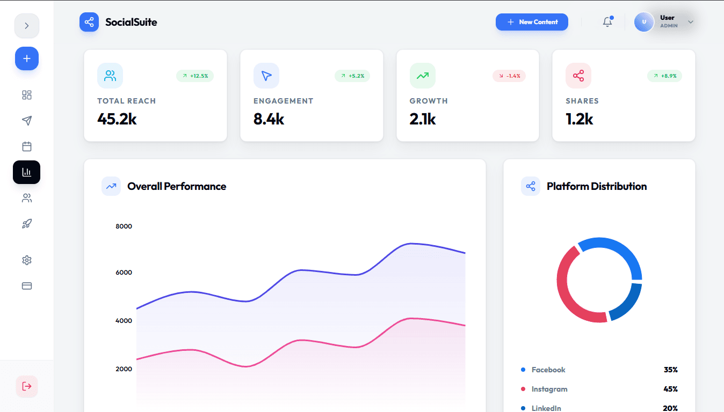This screenshot has width=724, height=412.
Task: Open the rocket icon in sidebar
Action: coord(27,224)
